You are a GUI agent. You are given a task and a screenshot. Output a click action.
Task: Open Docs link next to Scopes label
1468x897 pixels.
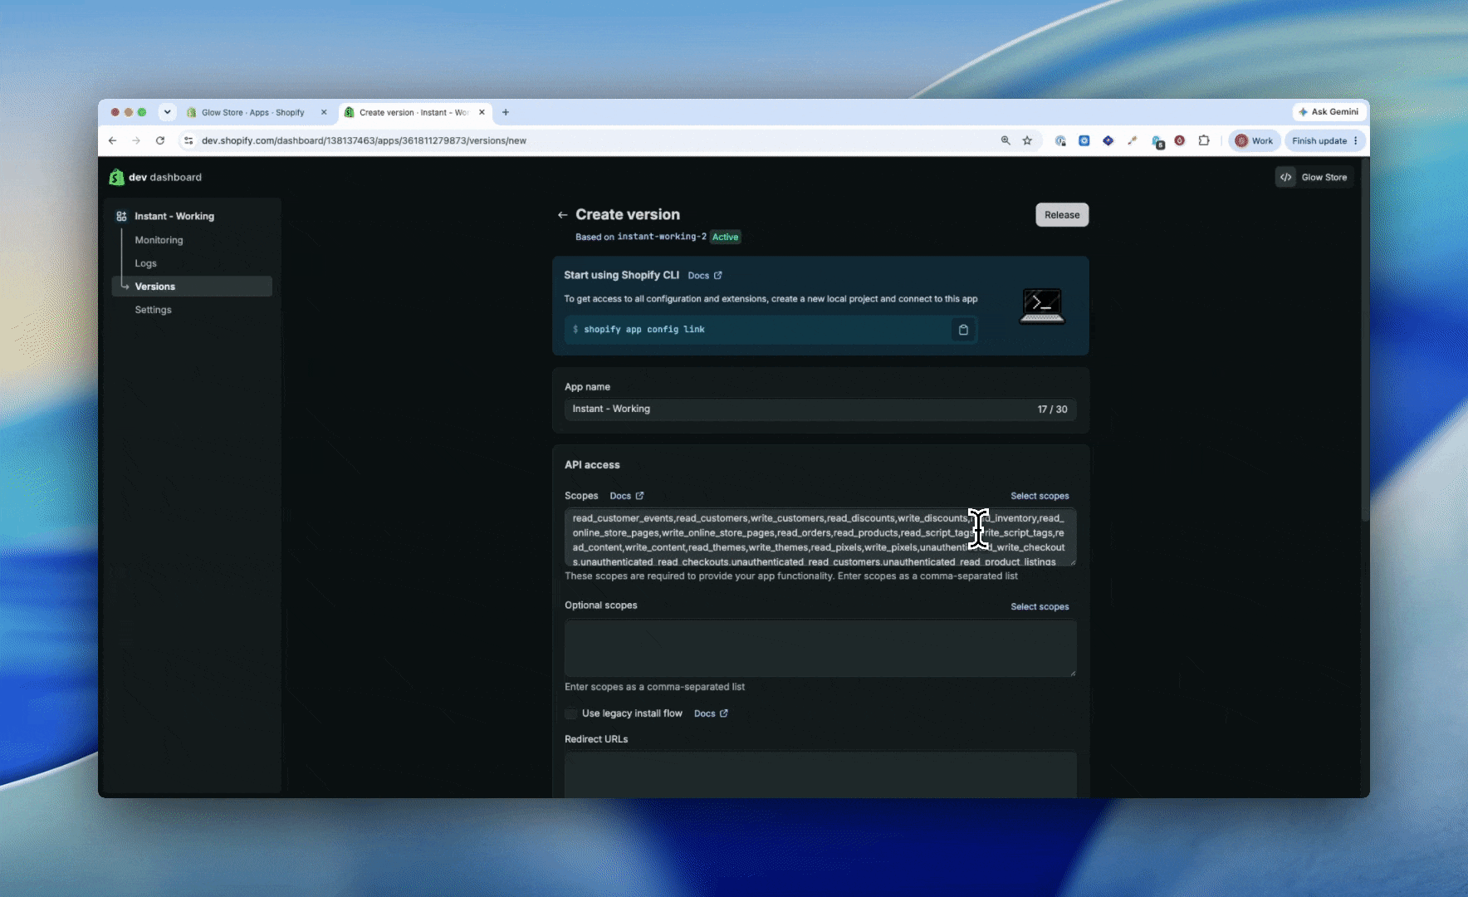click(626, 496)
